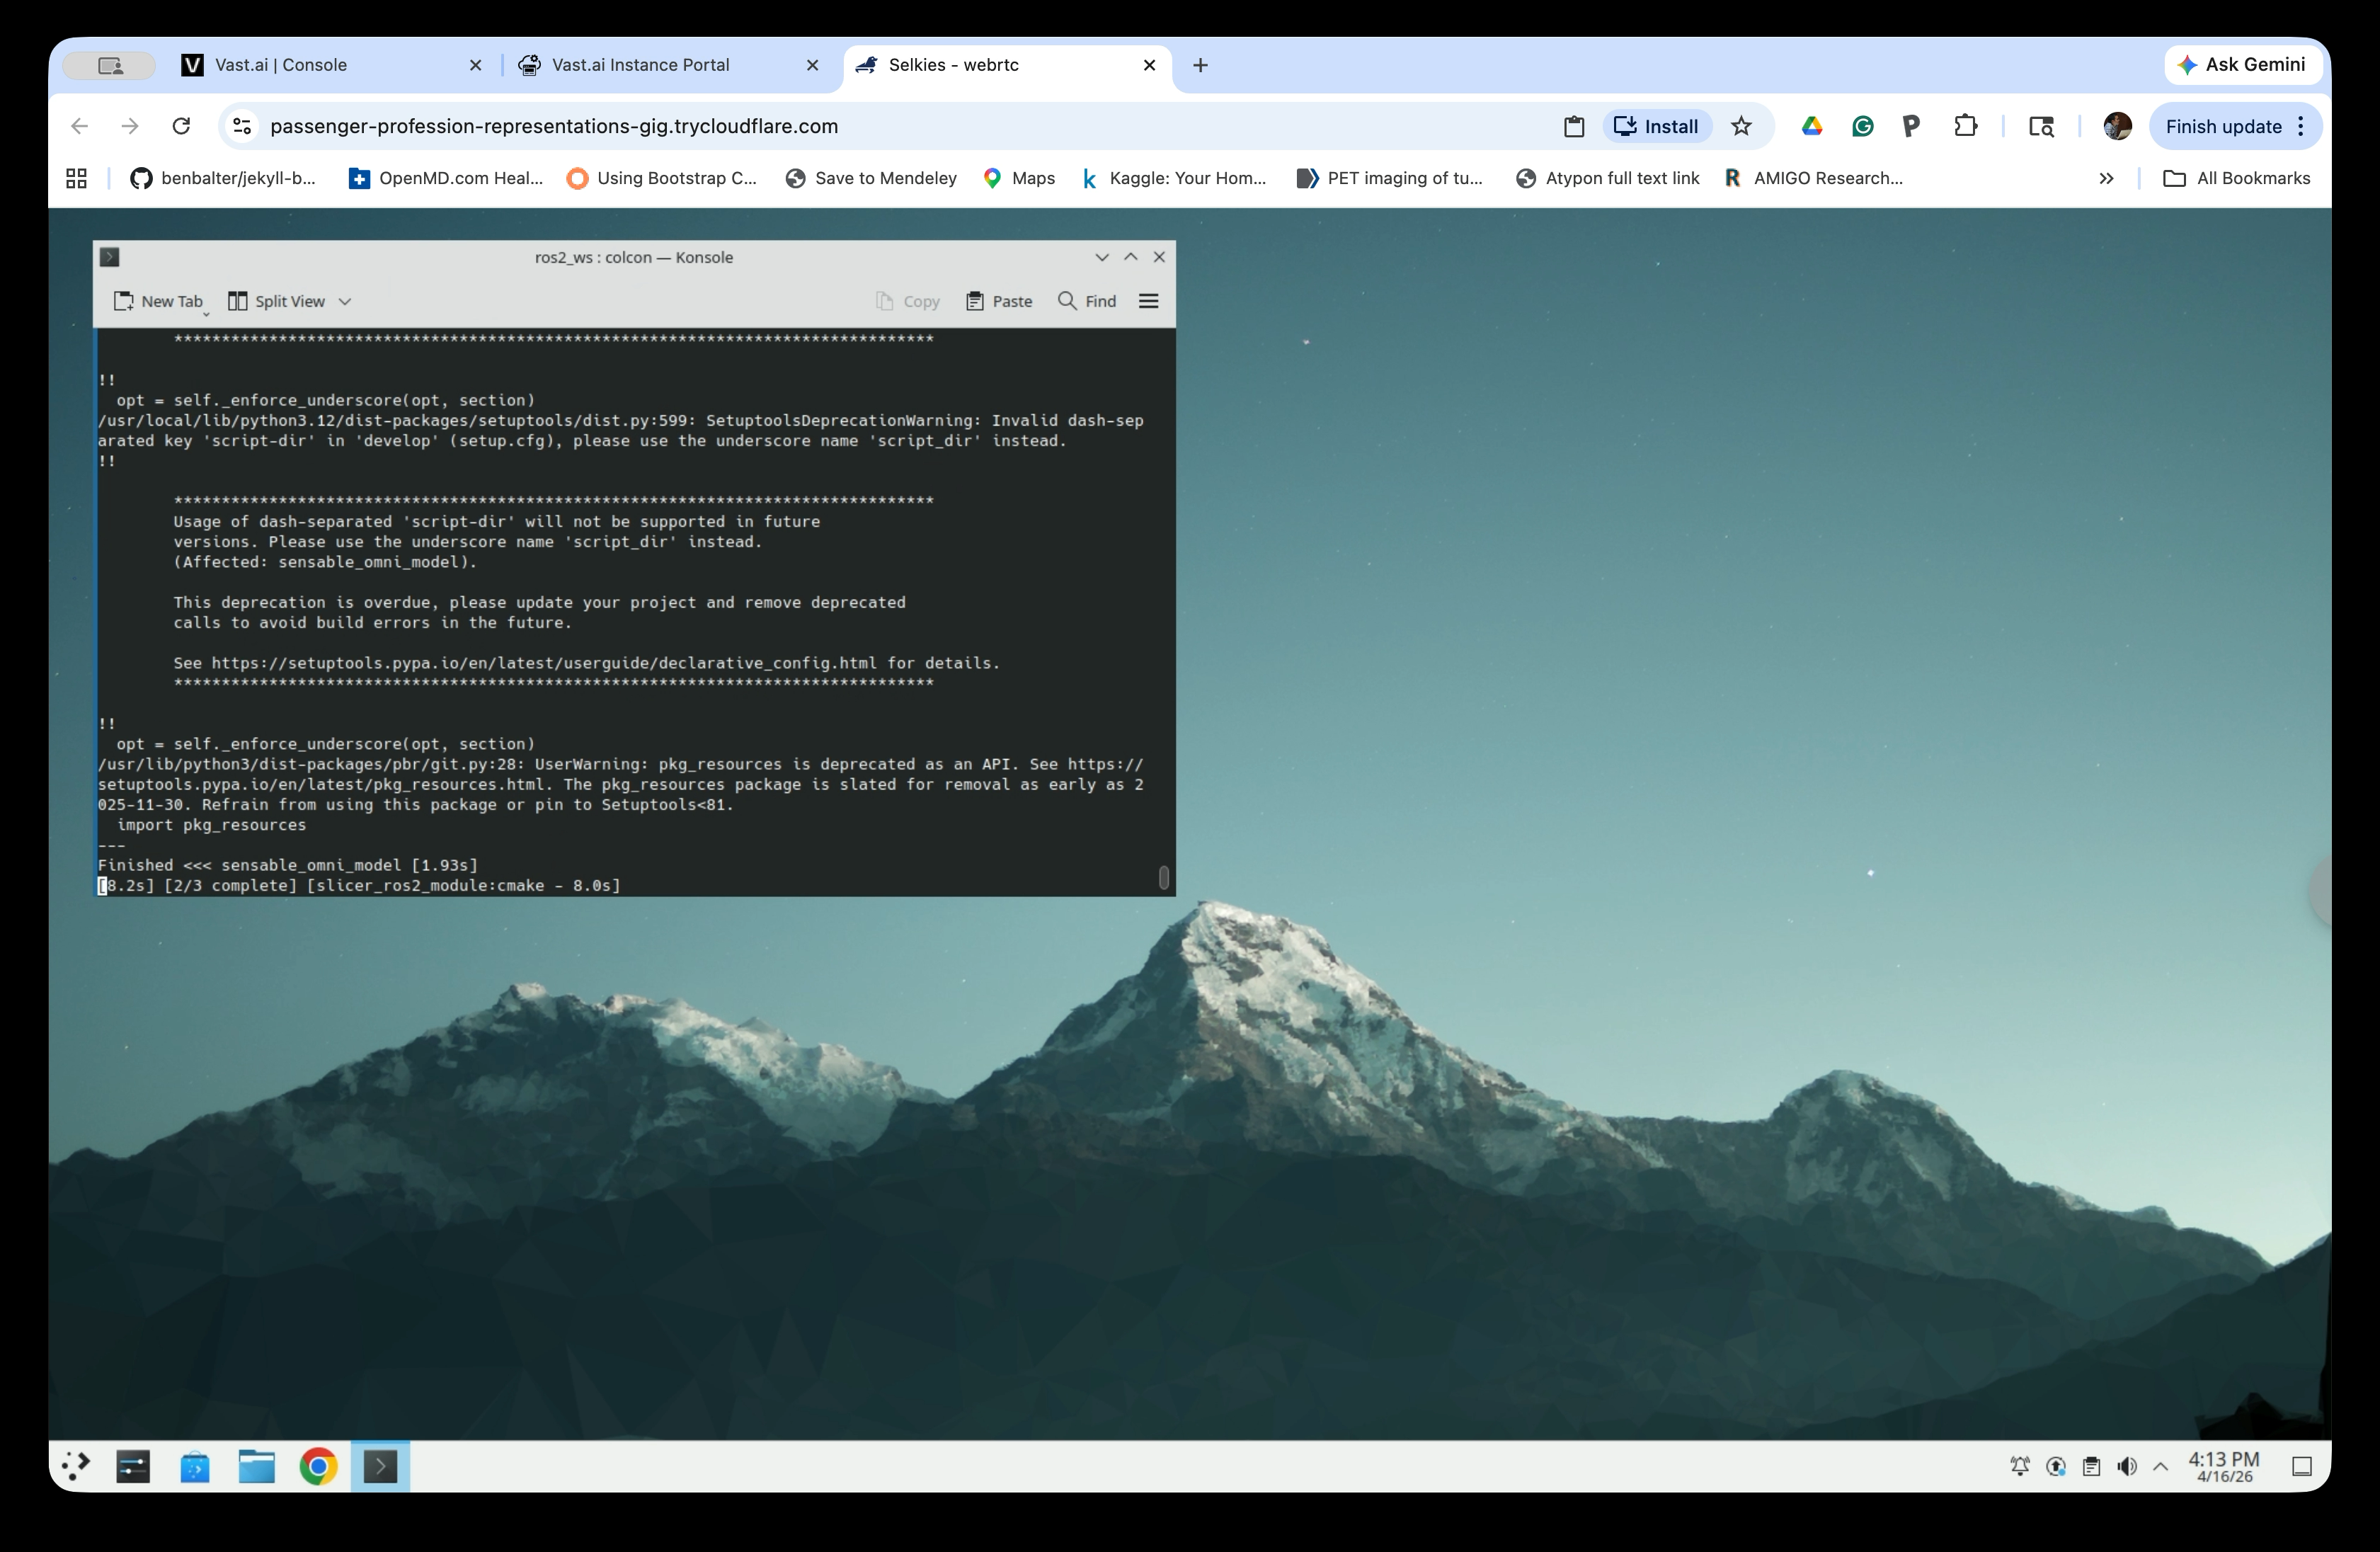Viewport: 2380px width, 1552px height.
Task: Open the KDE application launcher
Action: (x=75, y=1466)
